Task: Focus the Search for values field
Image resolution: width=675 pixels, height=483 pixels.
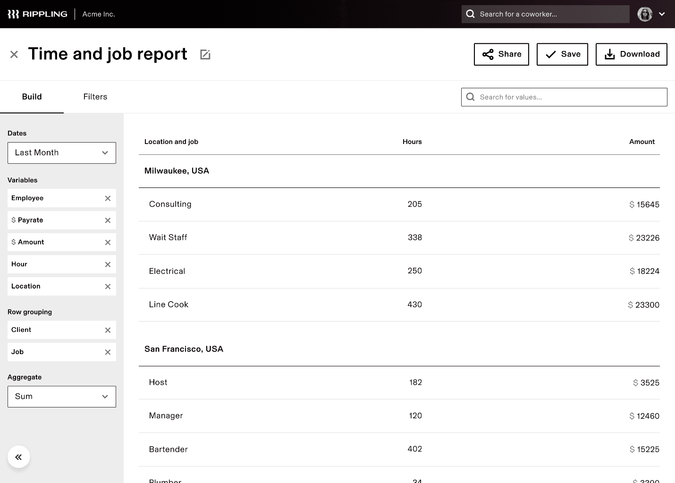Action: [x=564, y=97]
